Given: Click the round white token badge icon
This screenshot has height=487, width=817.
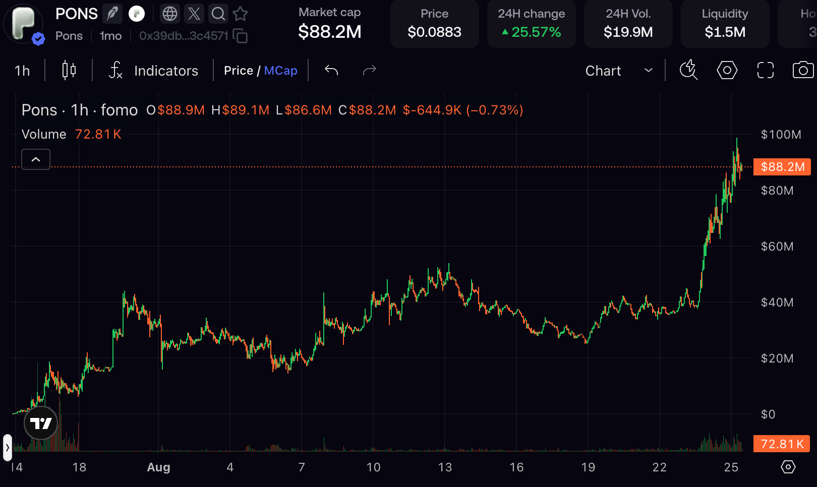Looking at the screenshot, I should point(137,14).
